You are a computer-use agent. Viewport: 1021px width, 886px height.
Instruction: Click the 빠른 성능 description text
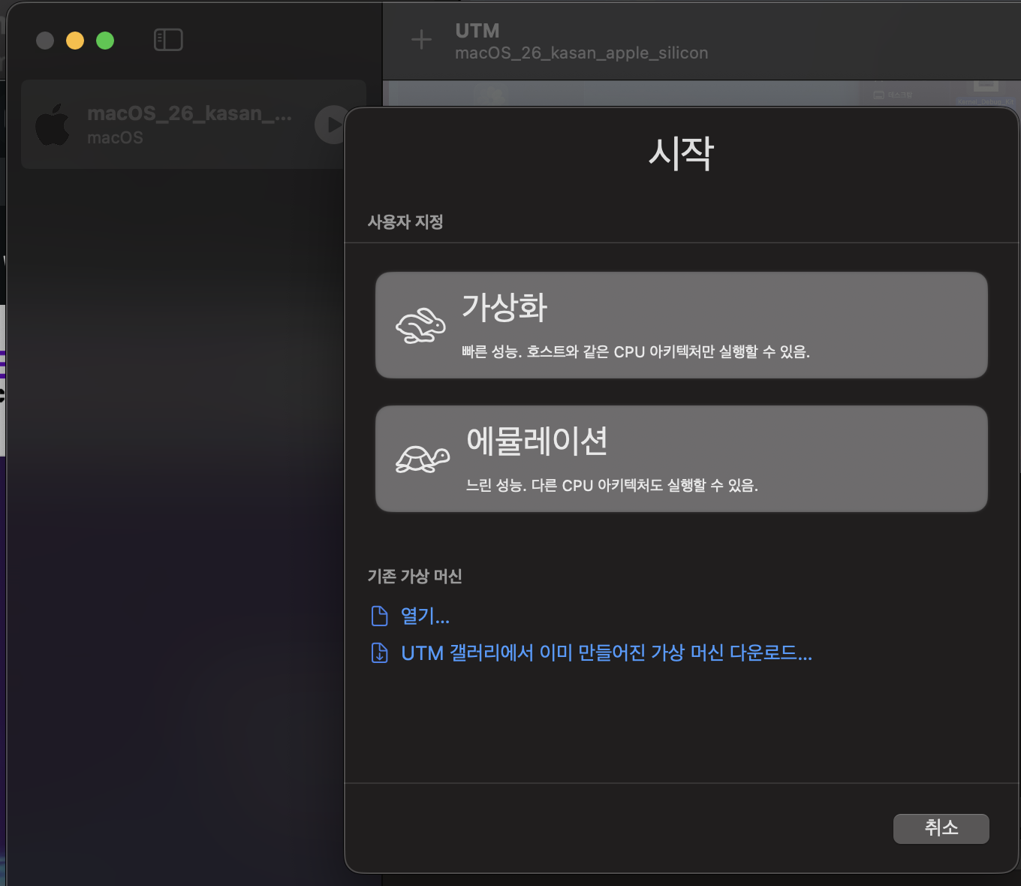coord(636,352)
